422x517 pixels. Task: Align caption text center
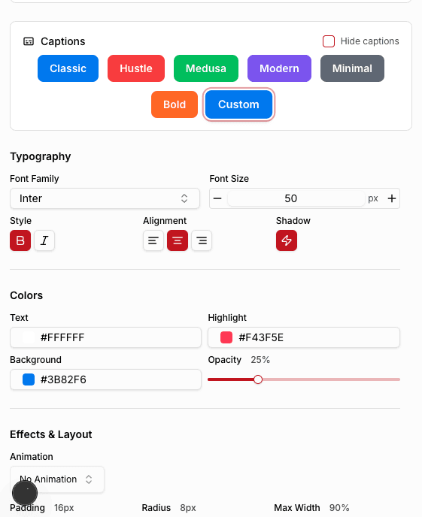(178, 240)
